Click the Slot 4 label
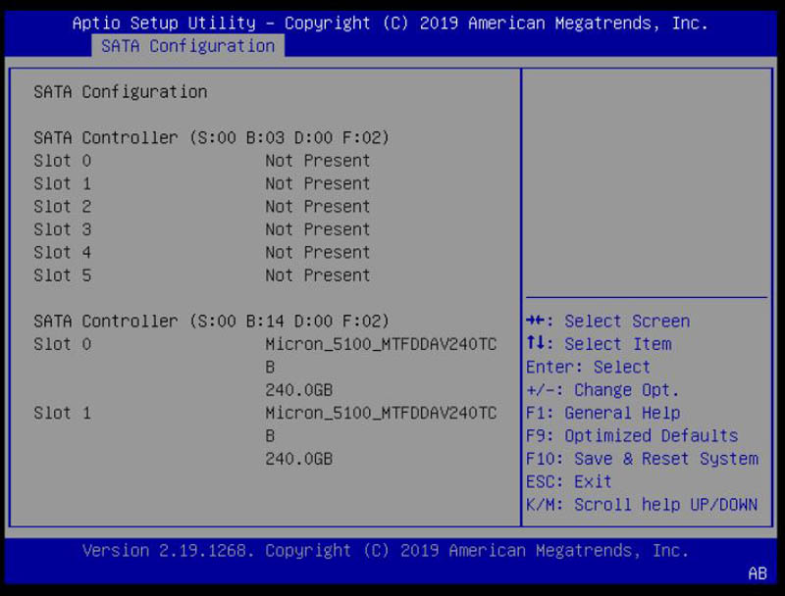 click(x=63, y=253)
